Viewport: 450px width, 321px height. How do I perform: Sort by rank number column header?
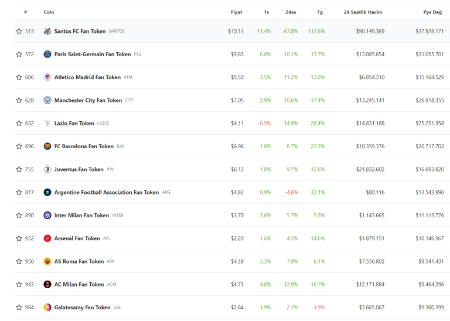coord(25,12)
